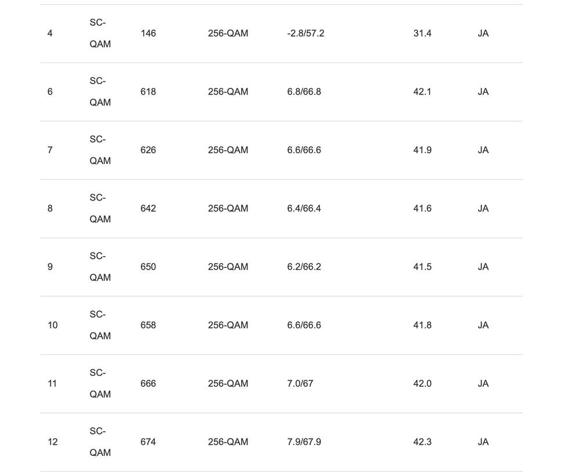Click the 7.0/67 power cell
Screen dimensions: 579x475
click(x=300, y=383)
